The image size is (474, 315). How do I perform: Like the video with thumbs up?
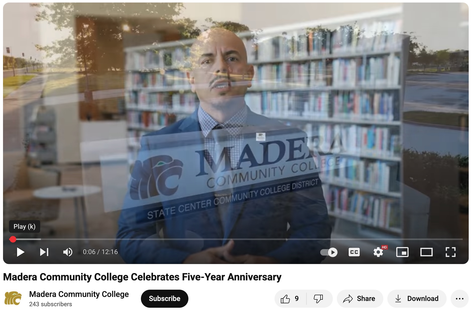point(290,299)
